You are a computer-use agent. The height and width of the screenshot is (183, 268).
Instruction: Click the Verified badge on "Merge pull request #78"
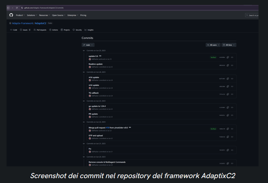(x=213, y=129)
